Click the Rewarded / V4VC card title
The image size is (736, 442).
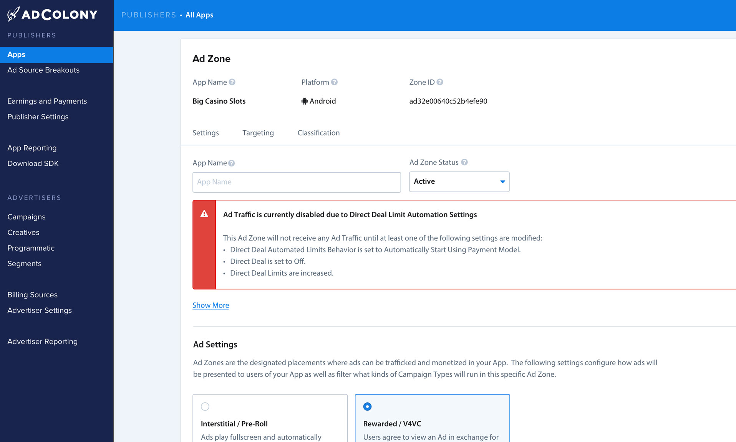point(392,424)
